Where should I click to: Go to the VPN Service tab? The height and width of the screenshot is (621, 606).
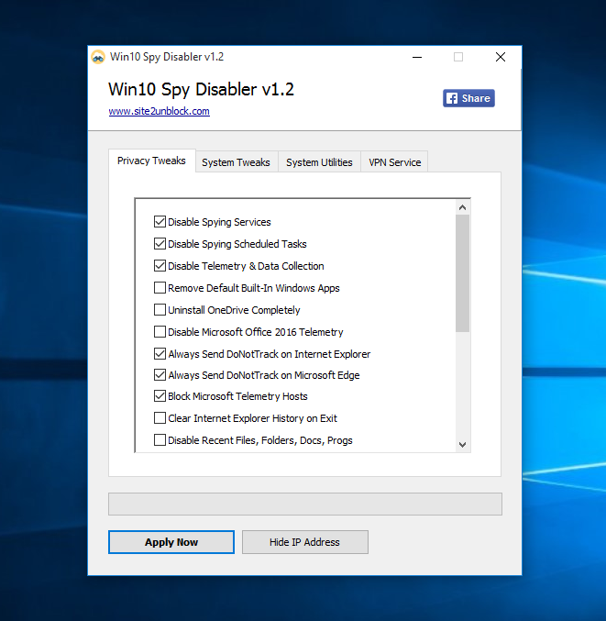[x=394, y=162]
